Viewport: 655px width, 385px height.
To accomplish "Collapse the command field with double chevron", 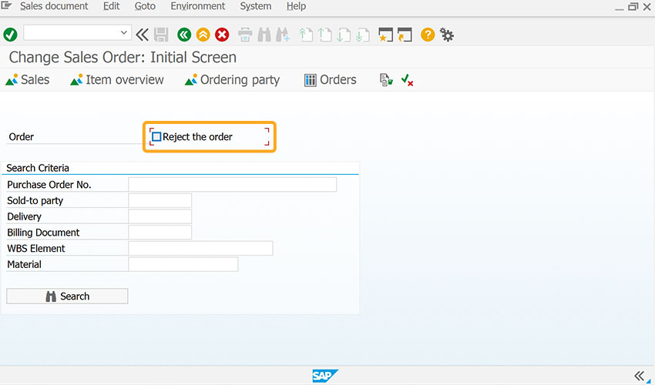I will [x=142, y=35].
